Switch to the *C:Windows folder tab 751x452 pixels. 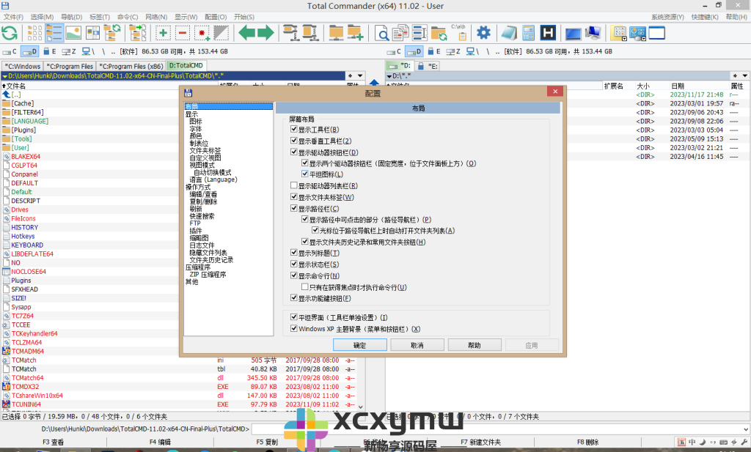click(x=22, y=64)
